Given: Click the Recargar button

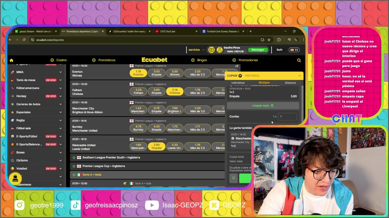Looking at the screenshot, I should point(258,50).
